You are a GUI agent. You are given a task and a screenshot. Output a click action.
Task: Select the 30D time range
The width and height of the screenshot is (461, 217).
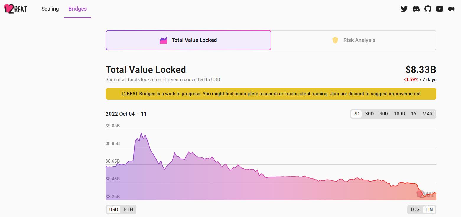tap(369, 114)
